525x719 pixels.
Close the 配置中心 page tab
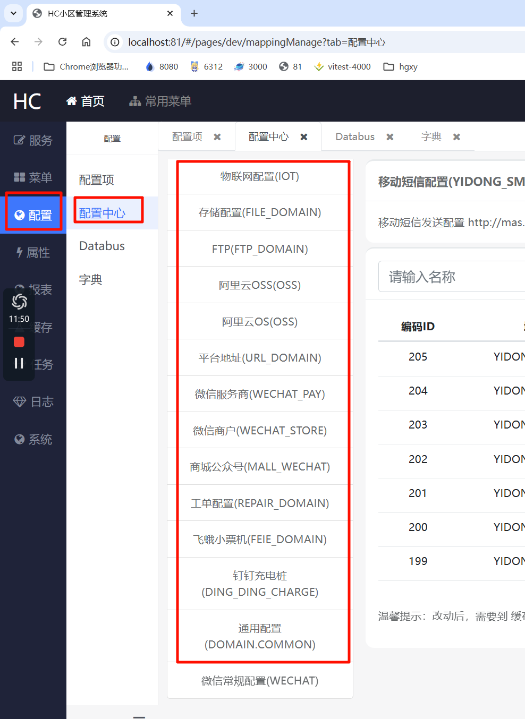click(304, 137)
